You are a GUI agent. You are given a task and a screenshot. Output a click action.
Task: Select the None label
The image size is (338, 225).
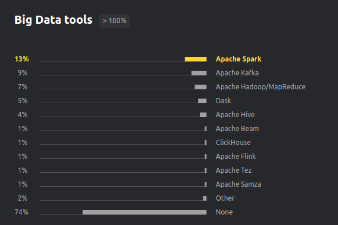(224, 212)
